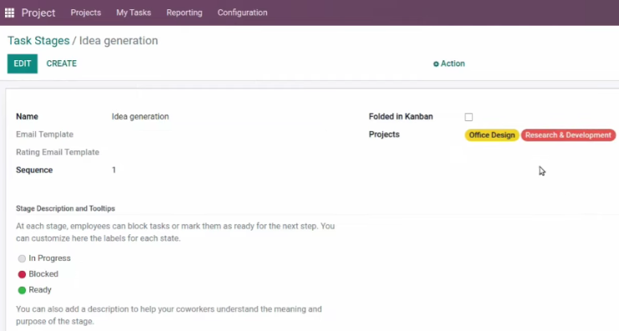Click the Sequence value 1
This screenshot has height=331, width=619.
click(114, 170)
